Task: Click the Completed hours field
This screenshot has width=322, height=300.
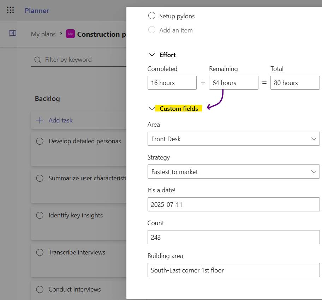Action: 172,83
